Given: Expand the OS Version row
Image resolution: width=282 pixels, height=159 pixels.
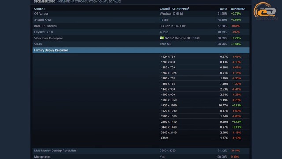Looking at the screenshot, I should pyautogui.click(x=141, y=14).
